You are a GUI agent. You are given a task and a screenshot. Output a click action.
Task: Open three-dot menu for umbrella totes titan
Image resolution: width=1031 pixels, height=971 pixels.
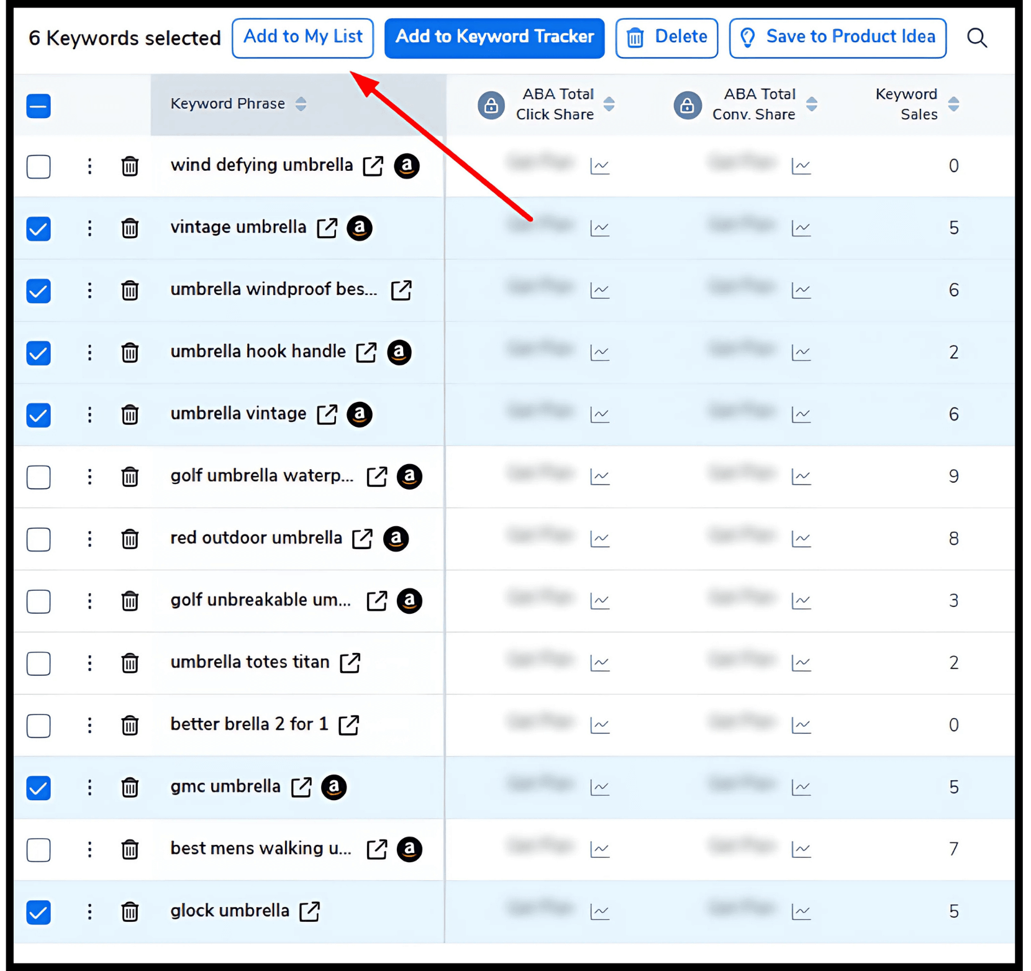pyautogui.click(x=89, y=663)
